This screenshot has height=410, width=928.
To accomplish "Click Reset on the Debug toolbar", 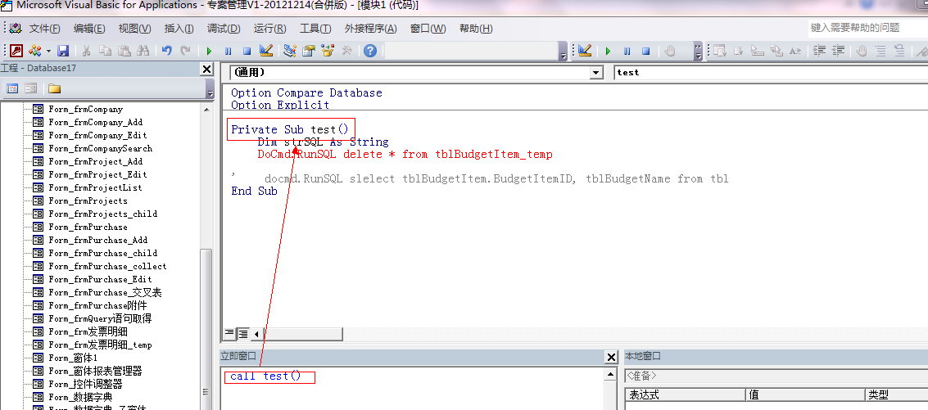I will pos(645,51).
